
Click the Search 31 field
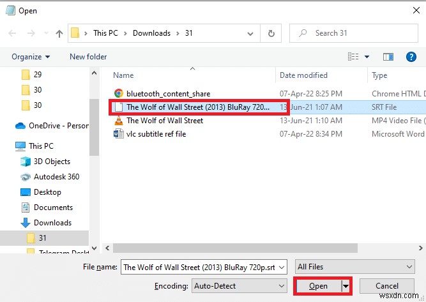[354, 33]
